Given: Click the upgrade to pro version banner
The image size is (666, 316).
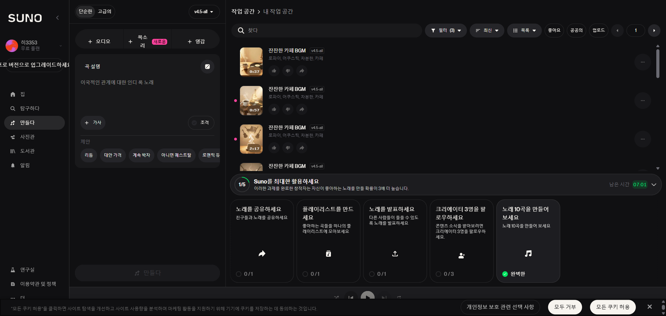Looking at the screenshot, I should click(x=34, y=65).
